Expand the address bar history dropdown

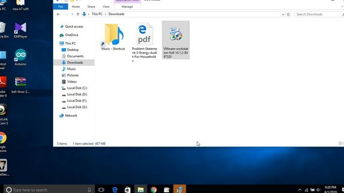[x=283, y=14]
